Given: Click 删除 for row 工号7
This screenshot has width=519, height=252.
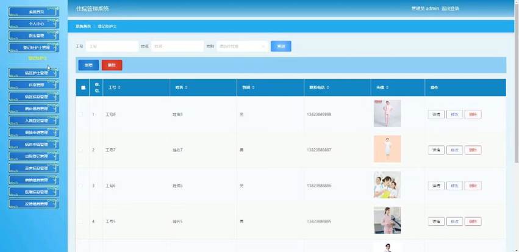Looking at the screenshot, I should coord(473,150).
